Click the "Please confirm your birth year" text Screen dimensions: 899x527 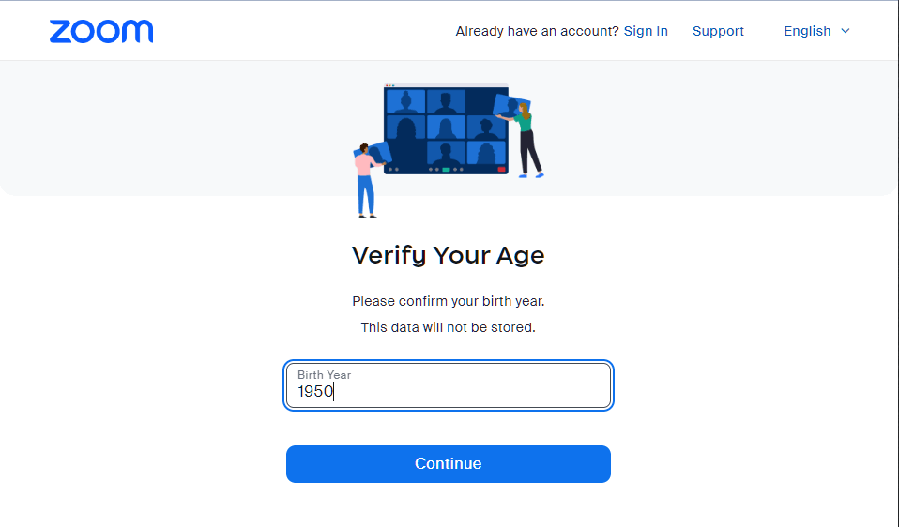(449, 301)
